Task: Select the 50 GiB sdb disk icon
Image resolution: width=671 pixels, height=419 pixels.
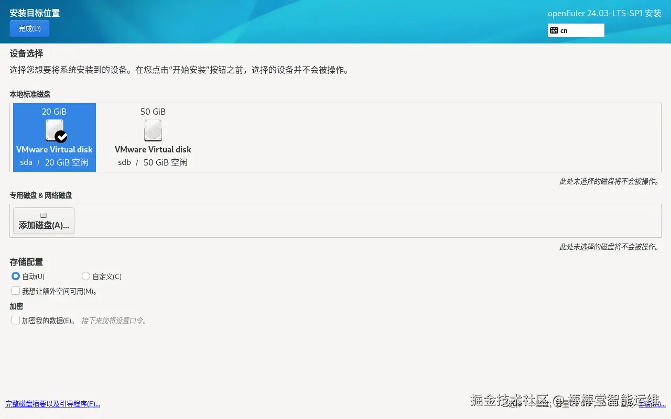Action: (x=153, y=130)
